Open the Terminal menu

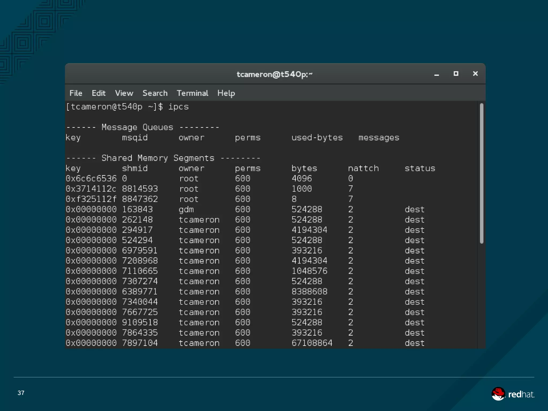192,93
